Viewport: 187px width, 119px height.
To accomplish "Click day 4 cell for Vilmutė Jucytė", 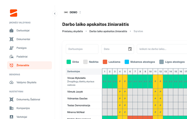I will (120, 91).
